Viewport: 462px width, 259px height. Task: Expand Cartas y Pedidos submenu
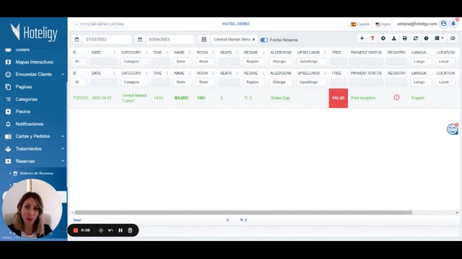[63, 136]
